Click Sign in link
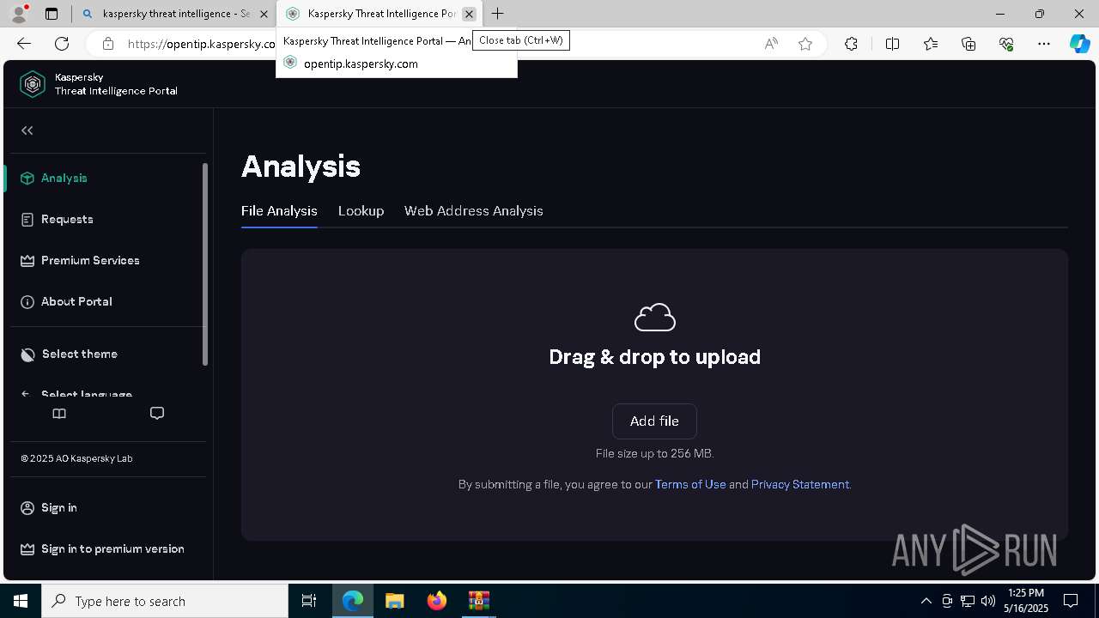The height and width of the screenshot is (618, 1099). [59, 507]
